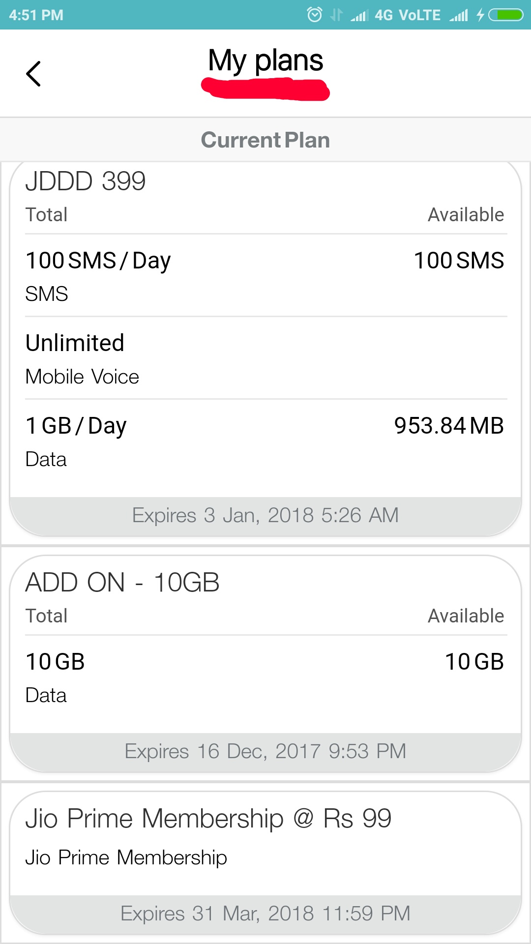Tap the data transfer arrows icon

point(336,15)
